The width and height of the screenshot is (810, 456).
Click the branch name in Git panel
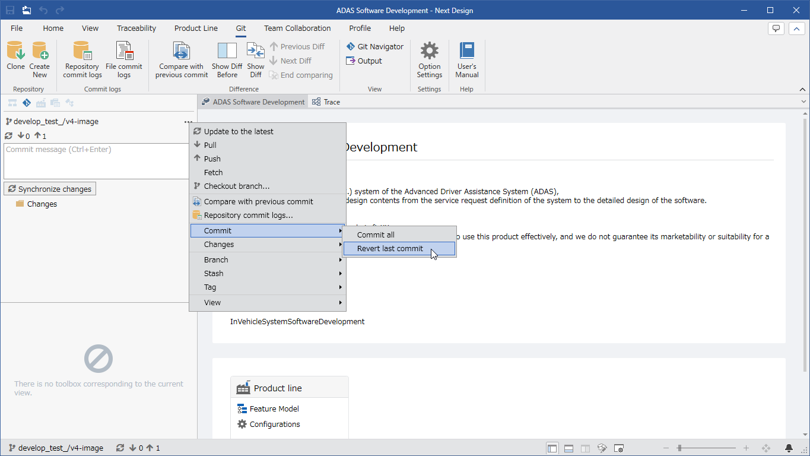tap(56, 121)
